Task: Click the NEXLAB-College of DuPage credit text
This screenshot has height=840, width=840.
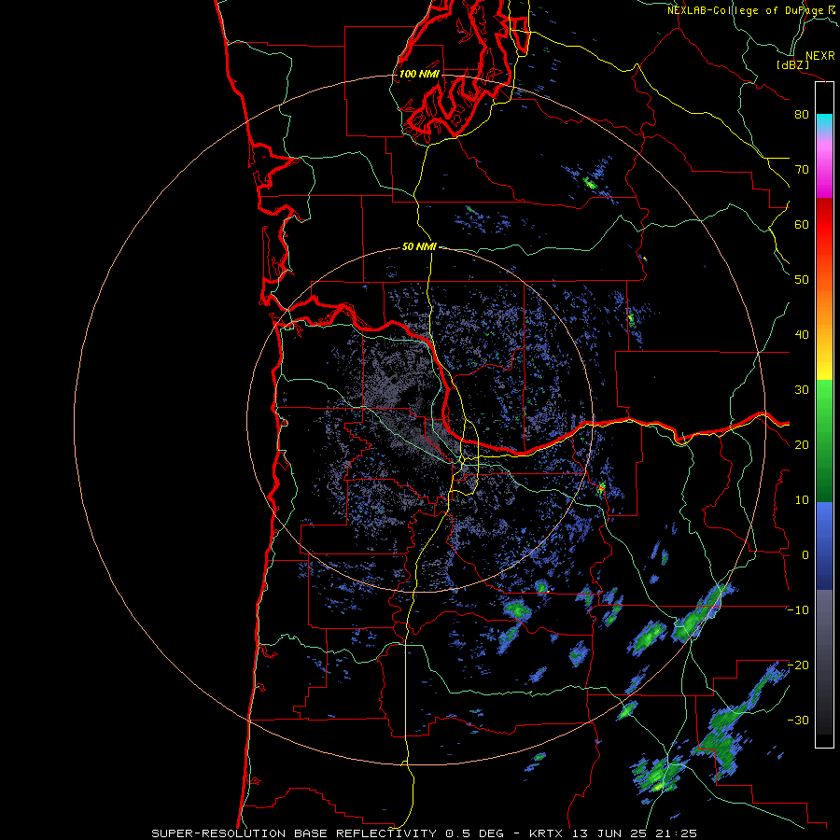Action: pos(746,10)
